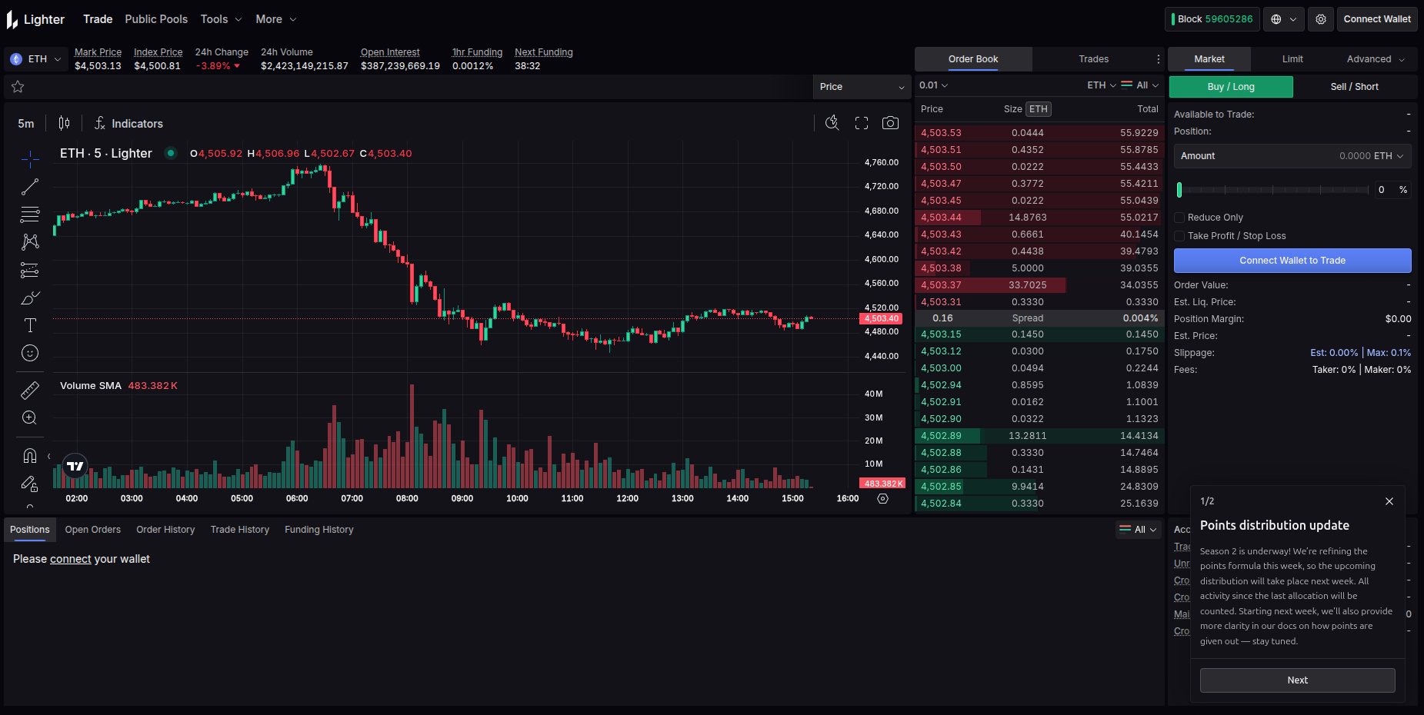Change the 5m chart interval
1424x715 pixels.
coord(26,123)
